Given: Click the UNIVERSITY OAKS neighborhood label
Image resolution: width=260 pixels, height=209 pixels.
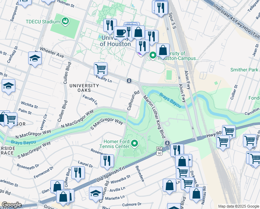Looking at the screenshot, I should tap(84, 88).
